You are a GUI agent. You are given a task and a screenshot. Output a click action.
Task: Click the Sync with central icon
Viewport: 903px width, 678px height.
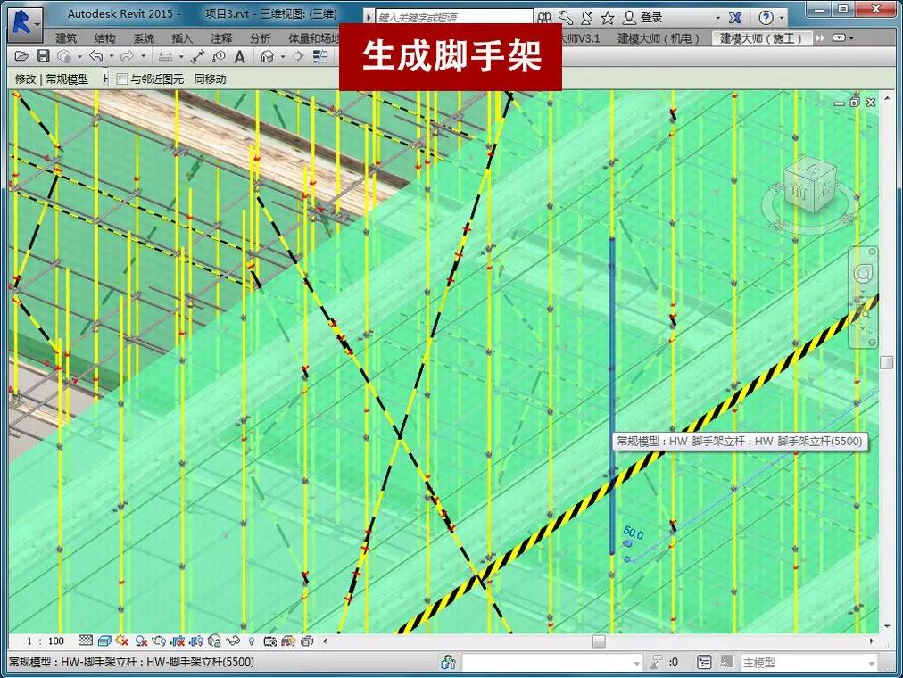click(64, 56)
